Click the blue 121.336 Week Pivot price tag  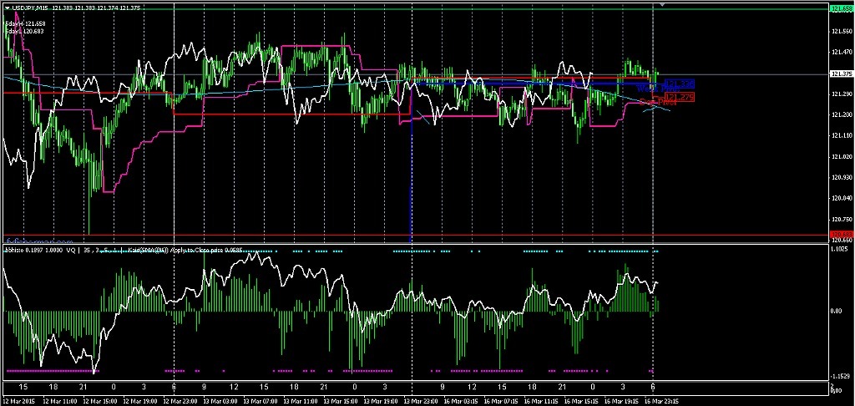pyautogui.click(x=680, y=84)
